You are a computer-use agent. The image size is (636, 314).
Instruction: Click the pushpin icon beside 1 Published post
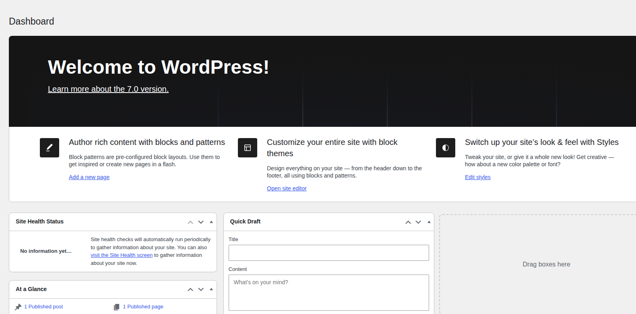(18, 307)
